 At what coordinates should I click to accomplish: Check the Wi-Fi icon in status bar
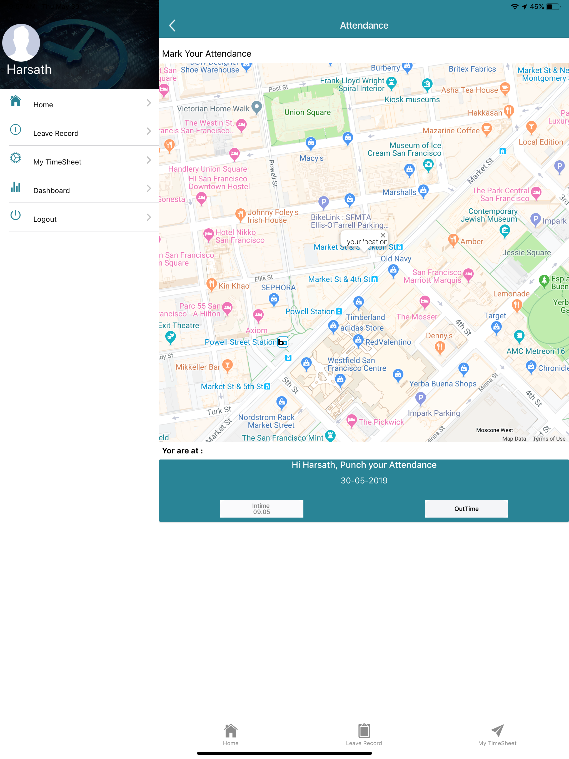(515, 6)
